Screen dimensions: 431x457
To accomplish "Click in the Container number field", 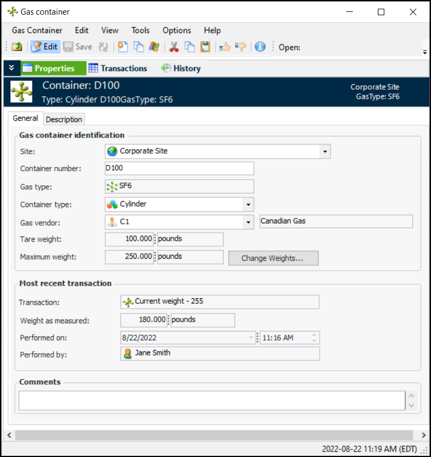I will click(x=179, y=168).
